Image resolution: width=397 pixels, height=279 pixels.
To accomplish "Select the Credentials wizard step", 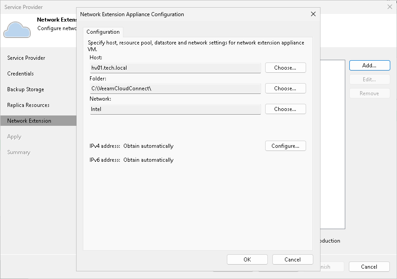I will pos(21,73).
